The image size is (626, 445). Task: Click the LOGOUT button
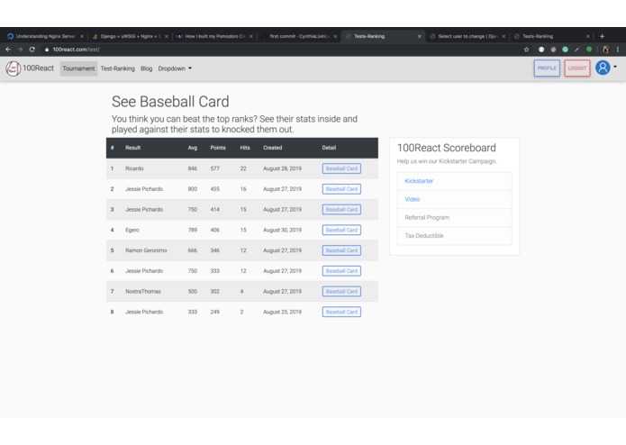[x=577, y=68]
